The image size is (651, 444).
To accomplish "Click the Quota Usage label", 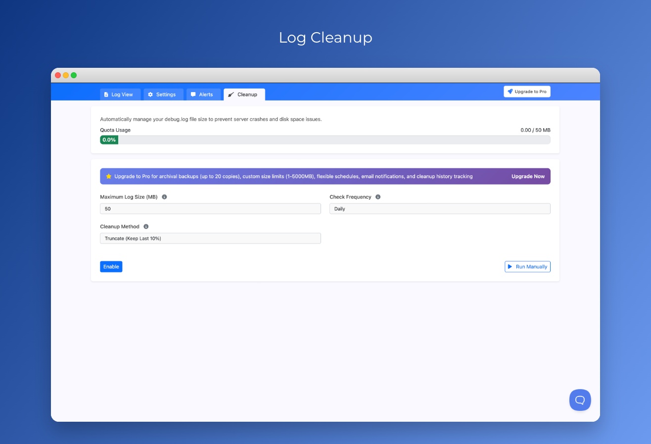I will click(x=115, y=130).
